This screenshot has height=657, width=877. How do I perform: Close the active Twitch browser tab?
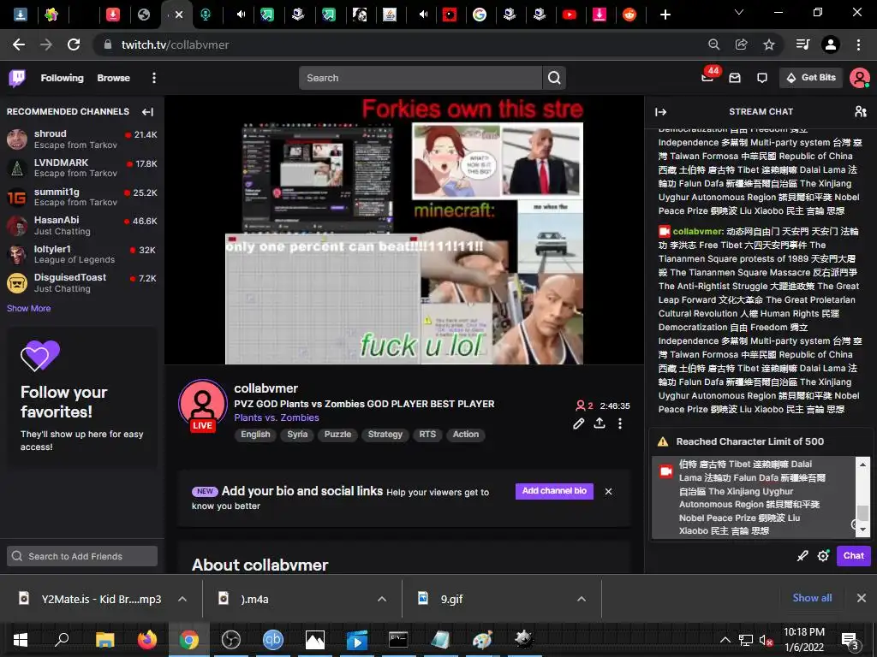click(179, 15)
